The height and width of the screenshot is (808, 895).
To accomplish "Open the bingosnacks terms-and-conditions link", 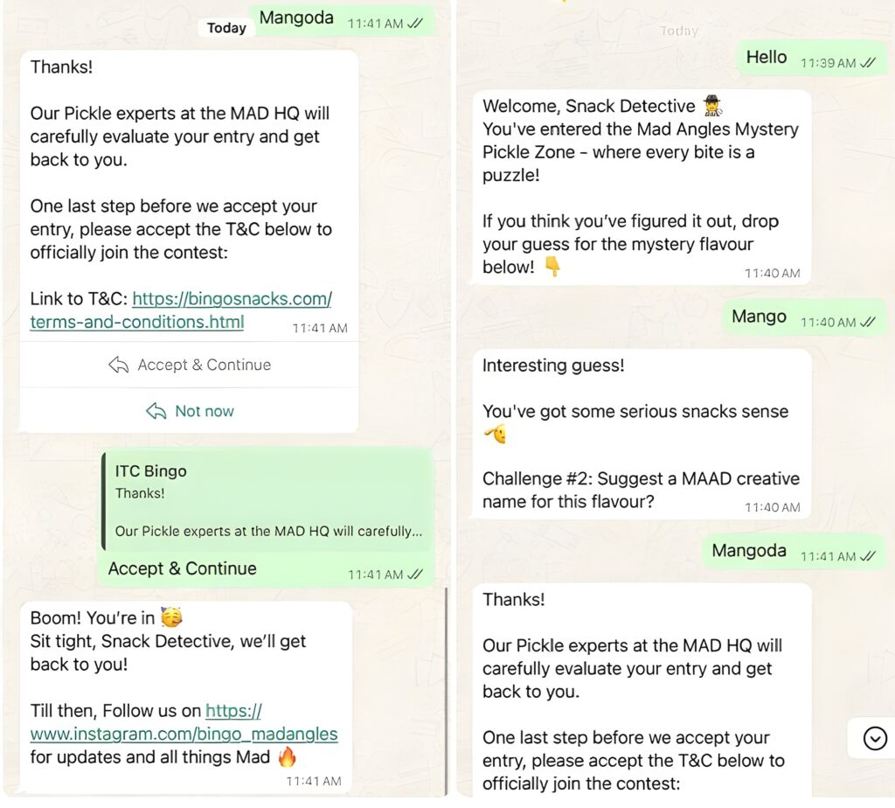I will 180,310.
